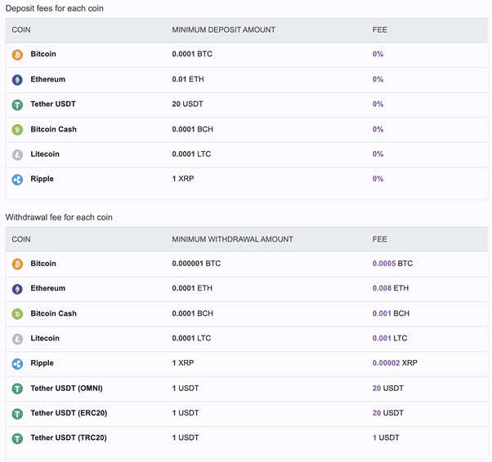Viewport: 492px width, 462px height.
Task: Click the MINIMUM WITHDRAWAL AMOUNT column header
Action: coord(232,240)
